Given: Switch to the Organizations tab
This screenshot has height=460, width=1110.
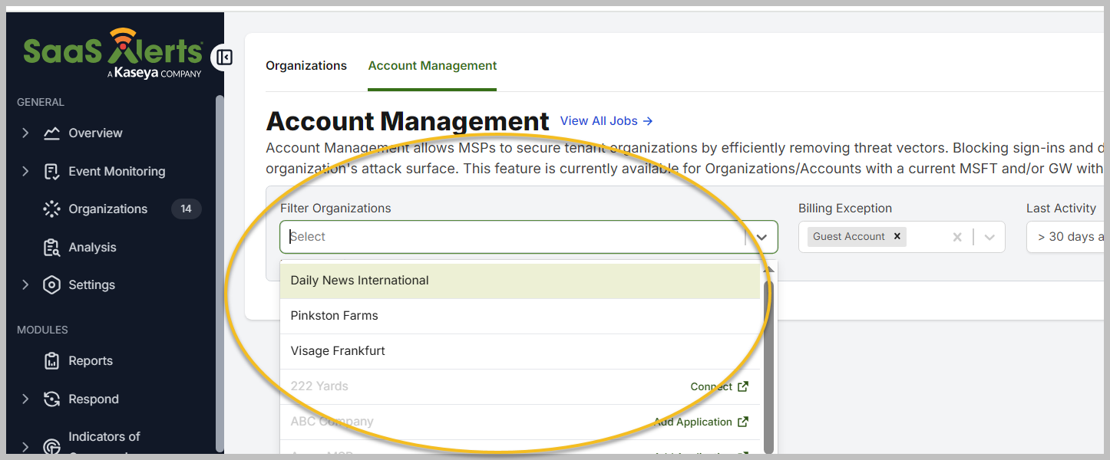Looking at the screenshot, I should click(x=306, y=66).
